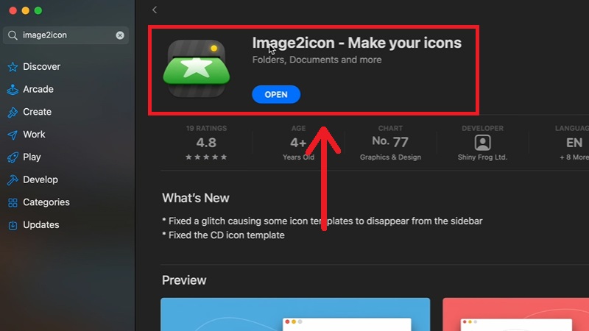Click the chart rank No. 77
The image size is (589, 331).
click(x=390, y=141)
